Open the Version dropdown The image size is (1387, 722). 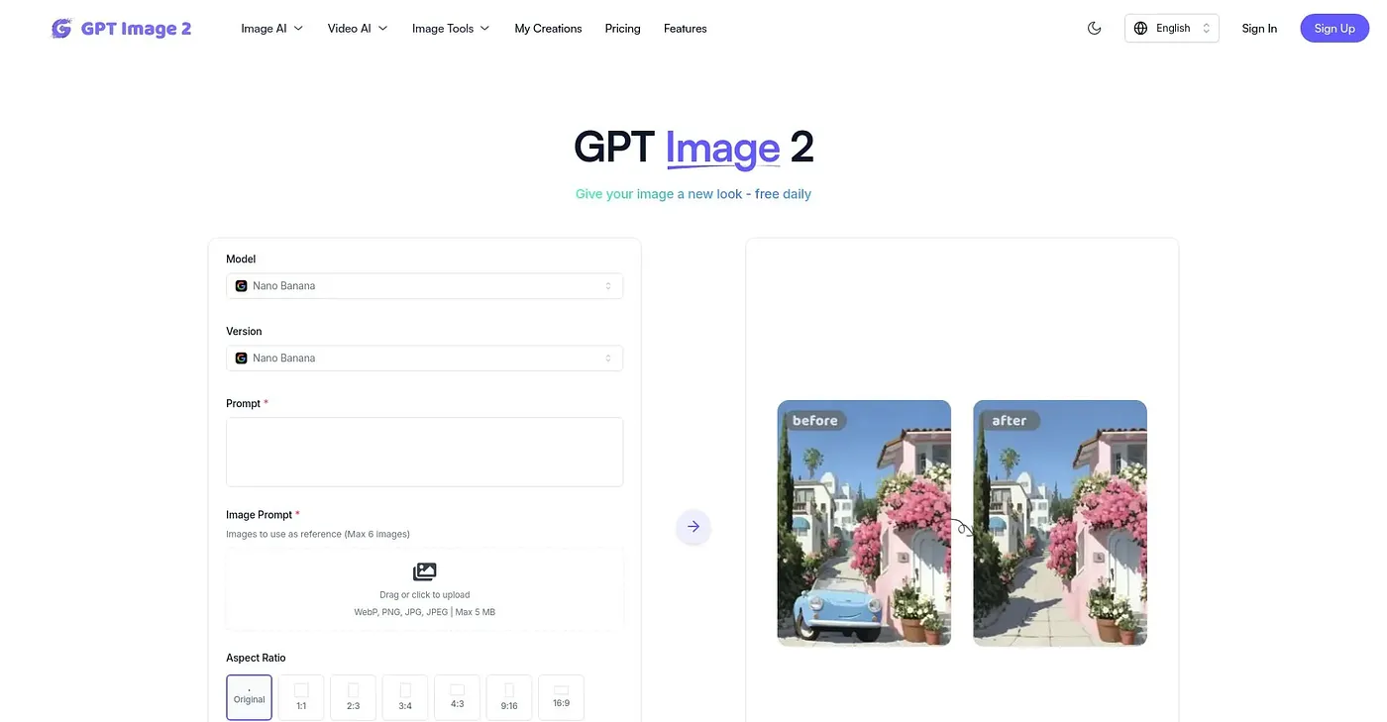[x=424, y=359]
